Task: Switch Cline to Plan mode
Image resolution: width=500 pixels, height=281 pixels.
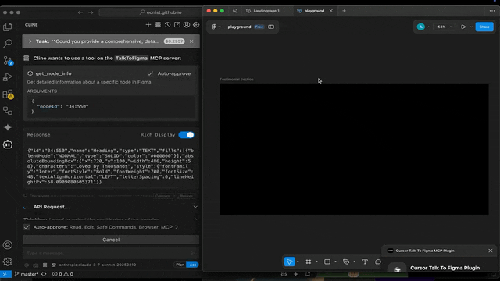Action: [180, 265]
